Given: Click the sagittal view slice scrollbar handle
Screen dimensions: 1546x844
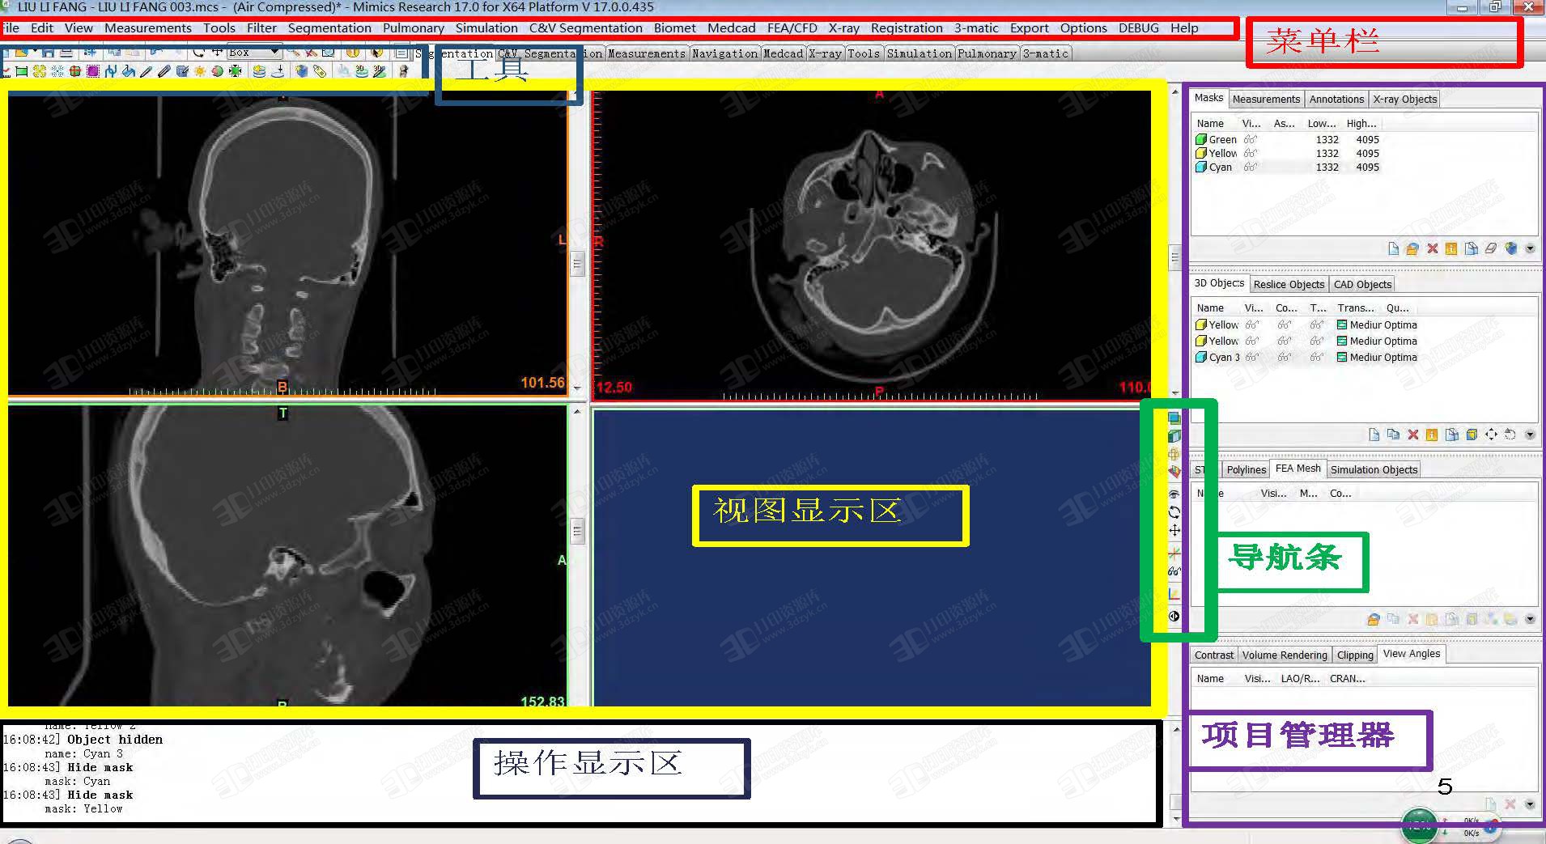Looking at the screenshot, I should pos(577,531).
